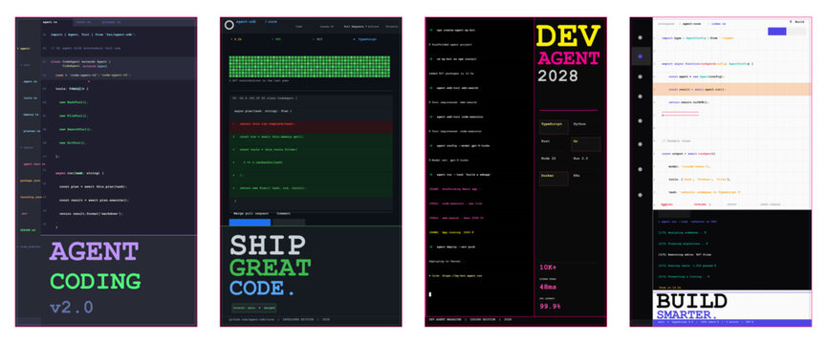This screenshot has height=344, width=827.
Task: Click the topmost dot in the BUILD SMARTER activity bar
Action: pos(641,37)
